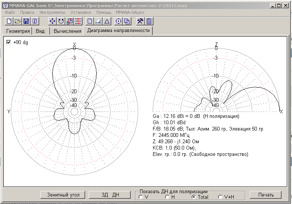The image size is (292, 204).
Task: Open the Инструменты menu
Action: click(x=52, y=12)
